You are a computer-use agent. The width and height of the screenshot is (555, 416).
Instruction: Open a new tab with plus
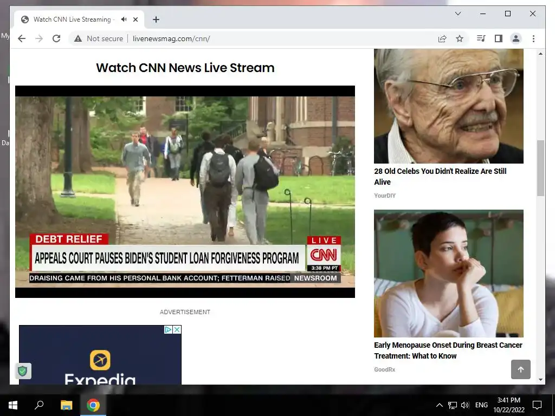click(156, 19)
